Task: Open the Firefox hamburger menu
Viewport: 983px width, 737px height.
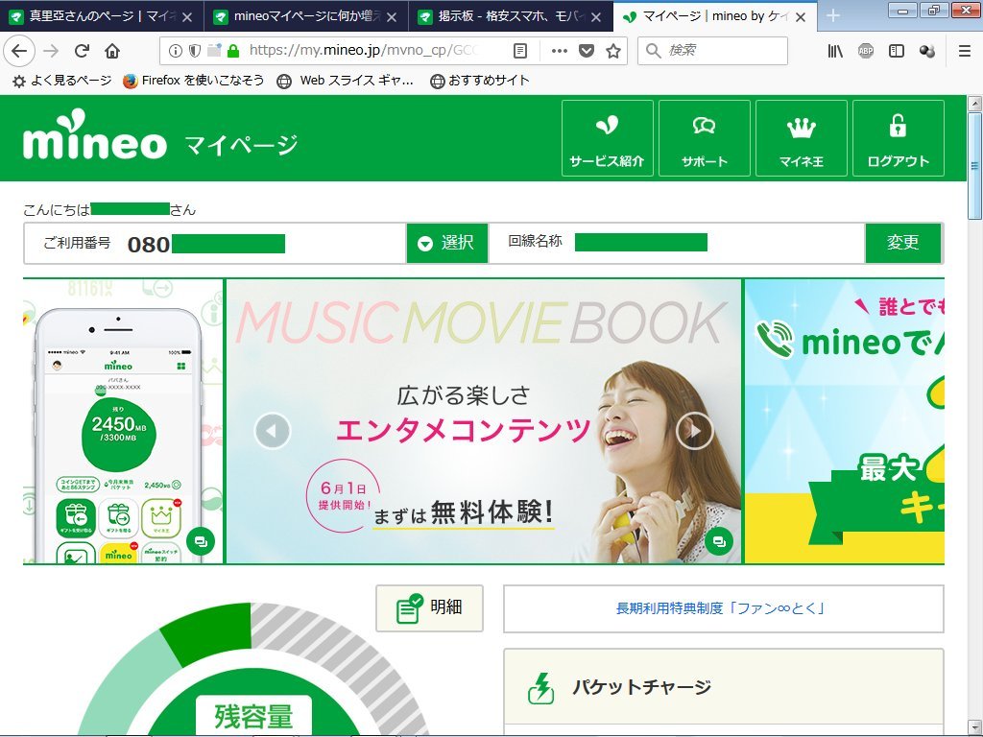Action: (965, 51)
